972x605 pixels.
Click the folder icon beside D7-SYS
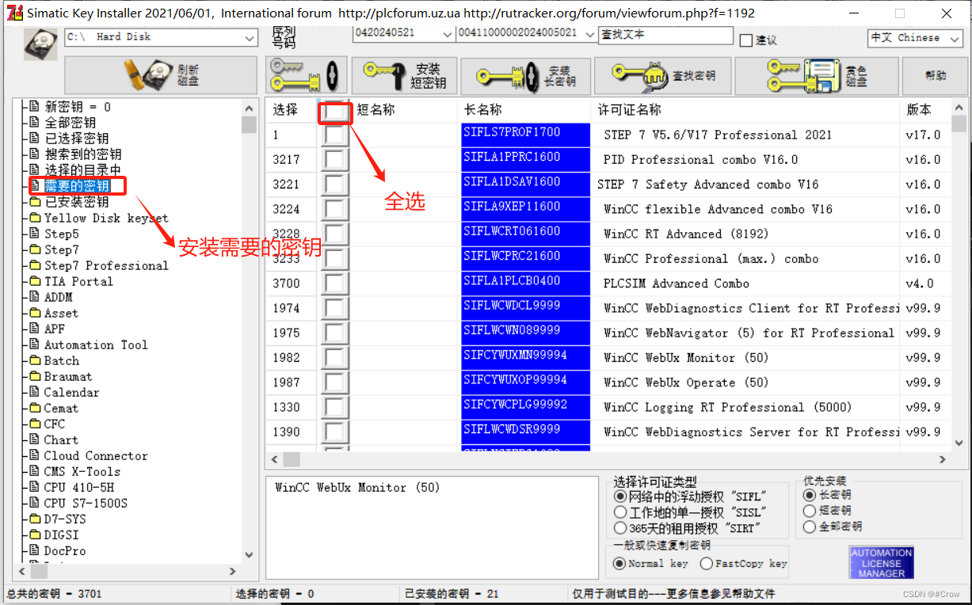pyautogui.click(x=35, y=519)
